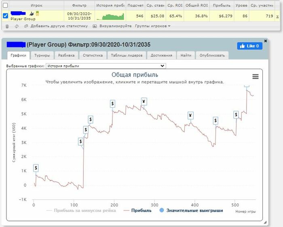Viewport: 283px width, 227px height.
Task: Click the refresh statistics icon
Action: (17, 26)
